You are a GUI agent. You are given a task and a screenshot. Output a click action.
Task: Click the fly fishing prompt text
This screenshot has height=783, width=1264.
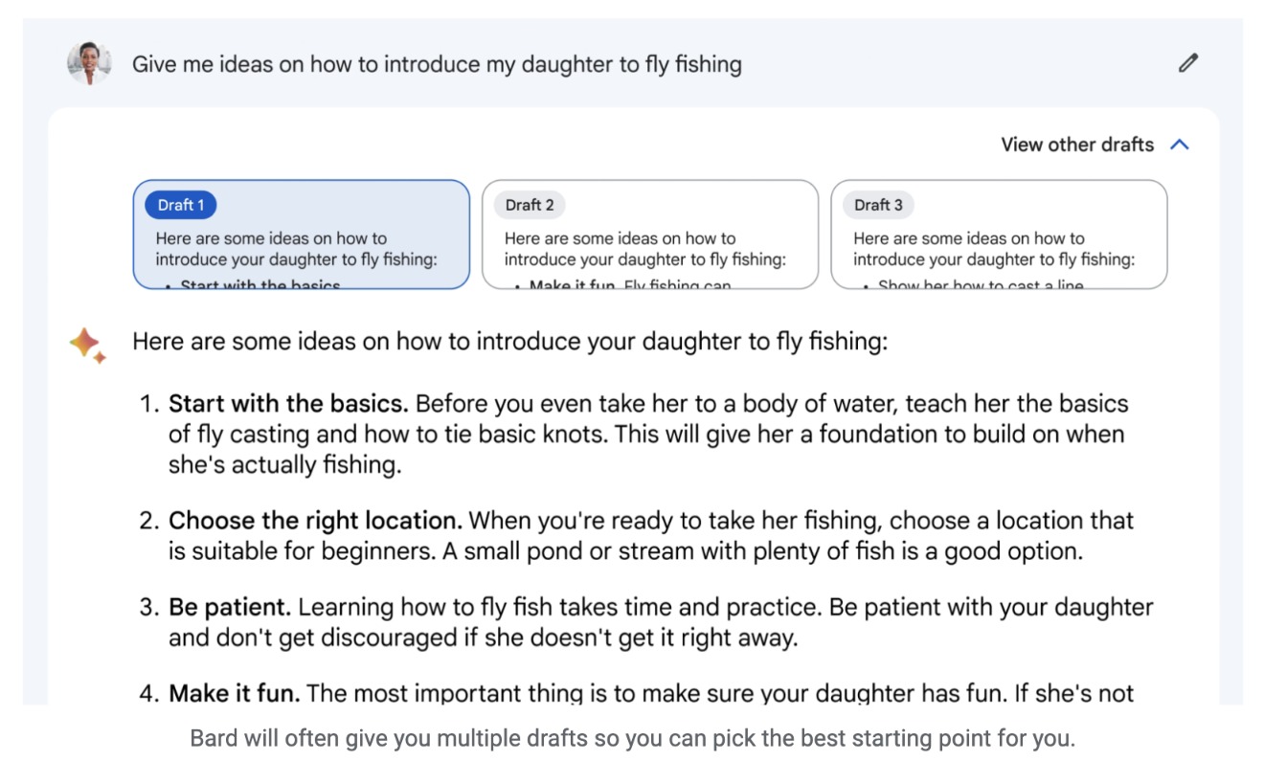pos(437,64)
